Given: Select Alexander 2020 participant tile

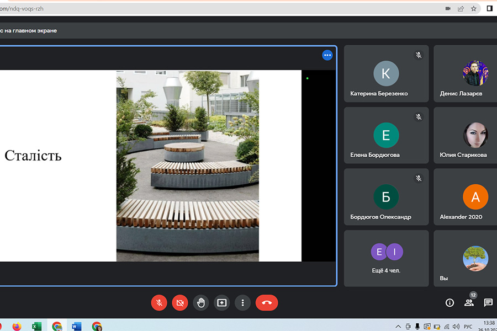Looking at the screenshot, I should click(466, 197).
